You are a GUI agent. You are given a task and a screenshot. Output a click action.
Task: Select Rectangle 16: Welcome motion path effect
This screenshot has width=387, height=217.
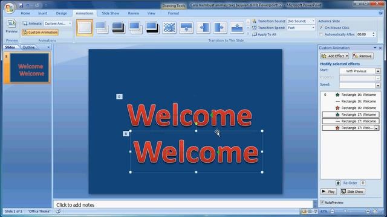[x=351, y=101]
